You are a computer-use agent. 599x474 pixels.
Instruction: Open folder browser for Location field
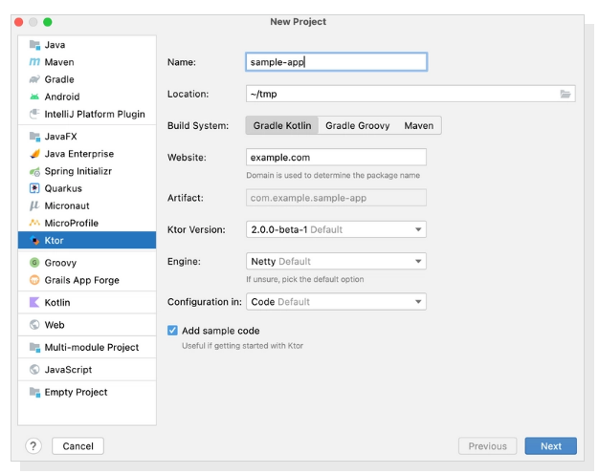566,94
